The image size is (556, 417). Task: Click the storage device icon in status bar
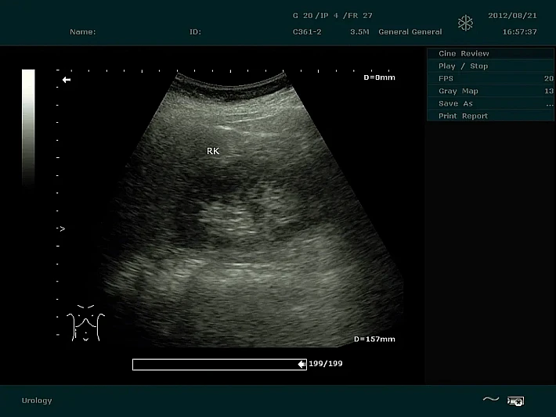pos(515,401)
